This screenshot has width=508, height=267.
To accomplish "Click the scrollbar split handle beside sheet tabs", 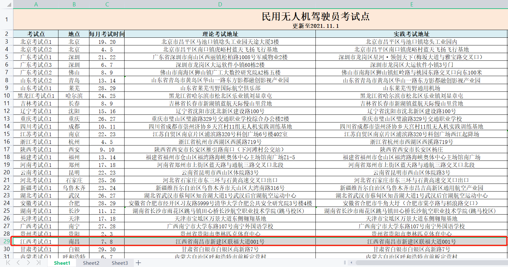I will [x=345, y=263].
